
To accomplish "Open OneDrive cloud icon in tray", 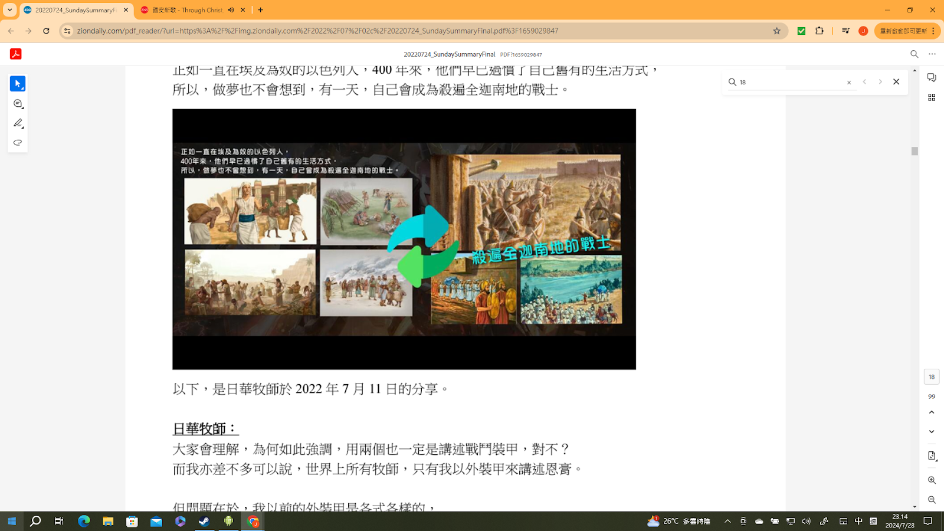I will click(759, 521).
